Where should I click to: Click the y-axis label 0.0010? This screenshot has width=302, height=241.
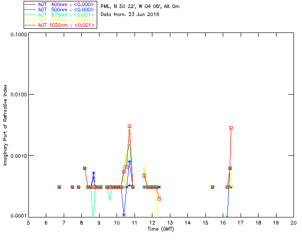18,156
